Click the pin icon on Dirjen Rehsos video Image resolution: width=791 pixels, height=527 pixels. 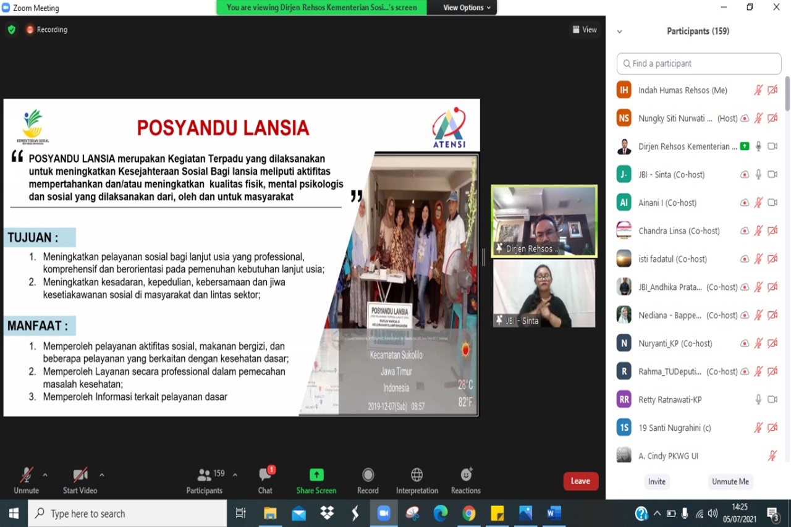coord(499,249)
